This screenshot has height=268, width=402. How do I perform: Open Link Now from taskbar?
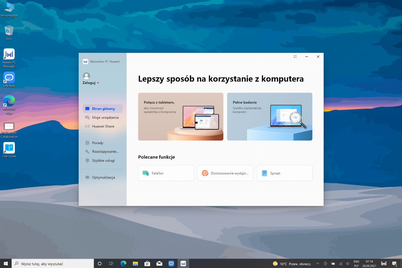click(171, 263)
